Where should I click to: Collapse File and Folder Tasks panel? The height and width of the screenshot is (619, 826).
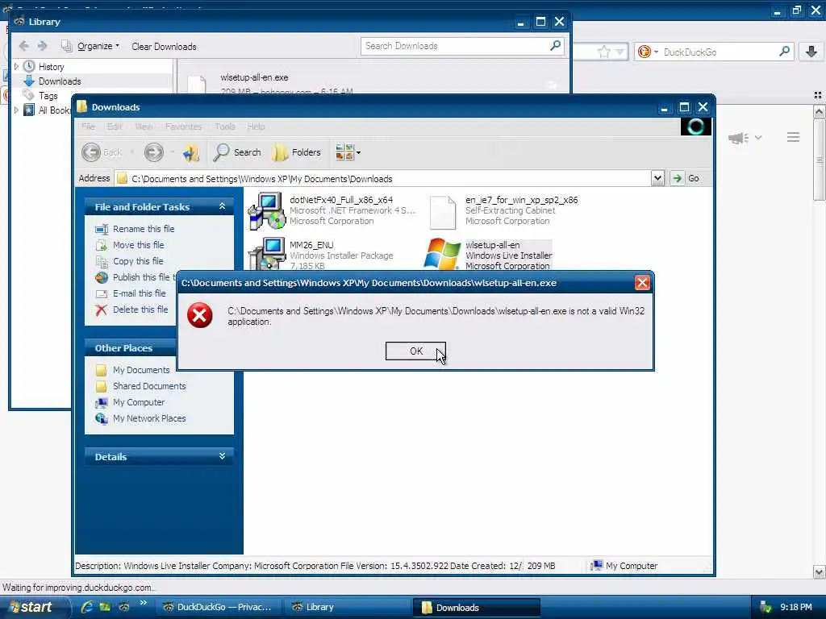tap(222, 206)
